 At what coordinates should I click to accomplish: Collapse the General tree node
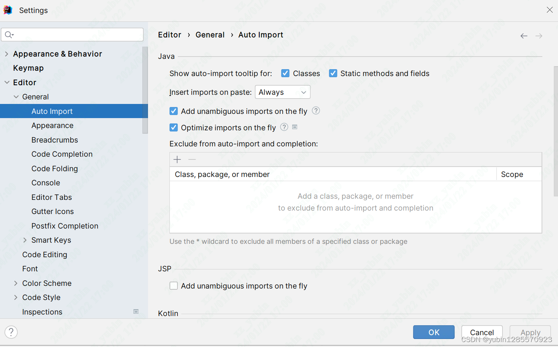coord(16,96)
